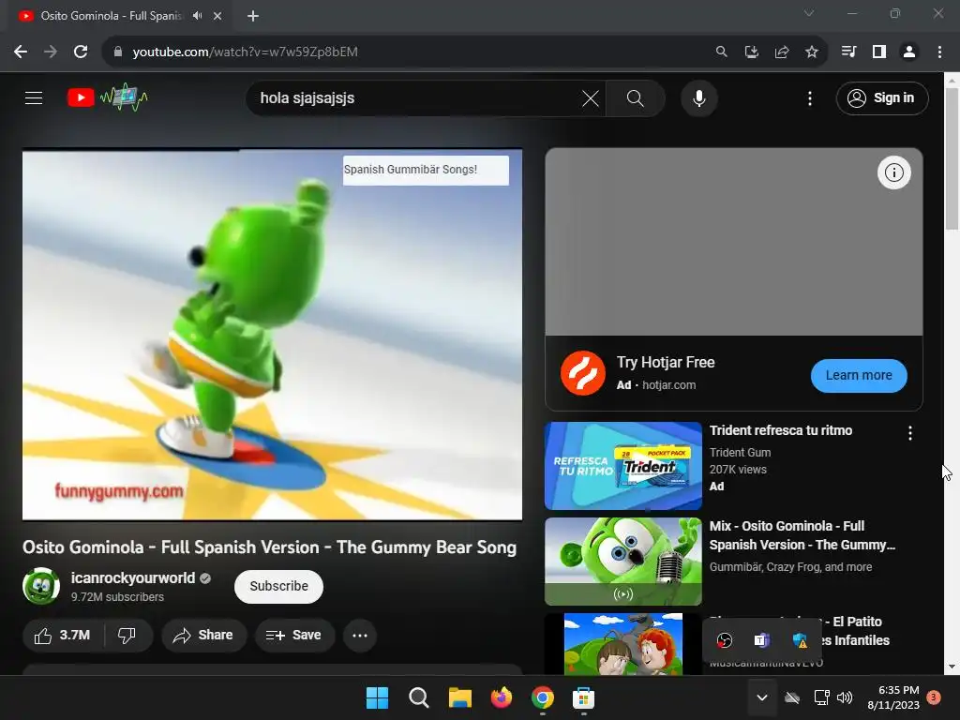This screenshot has width=960, height=720.
Task: Install YouTube app via address bar icon
Action: (x=751, y=52)
